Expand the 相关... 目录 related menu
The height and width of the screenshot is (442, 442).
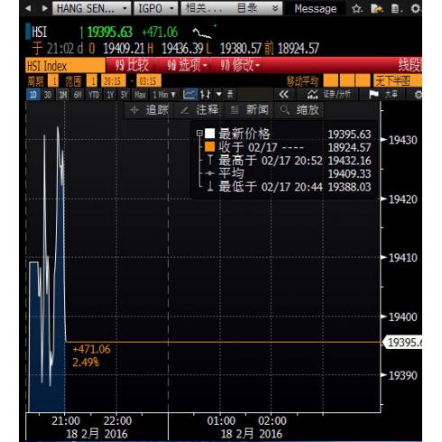pos(232,8)
